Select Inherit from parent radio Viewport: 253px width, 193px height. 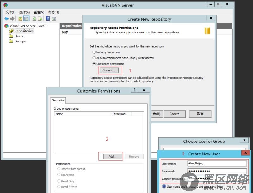click(x=59, y=169)
